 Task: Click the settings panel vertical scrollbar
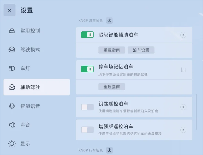pos(196,112)
